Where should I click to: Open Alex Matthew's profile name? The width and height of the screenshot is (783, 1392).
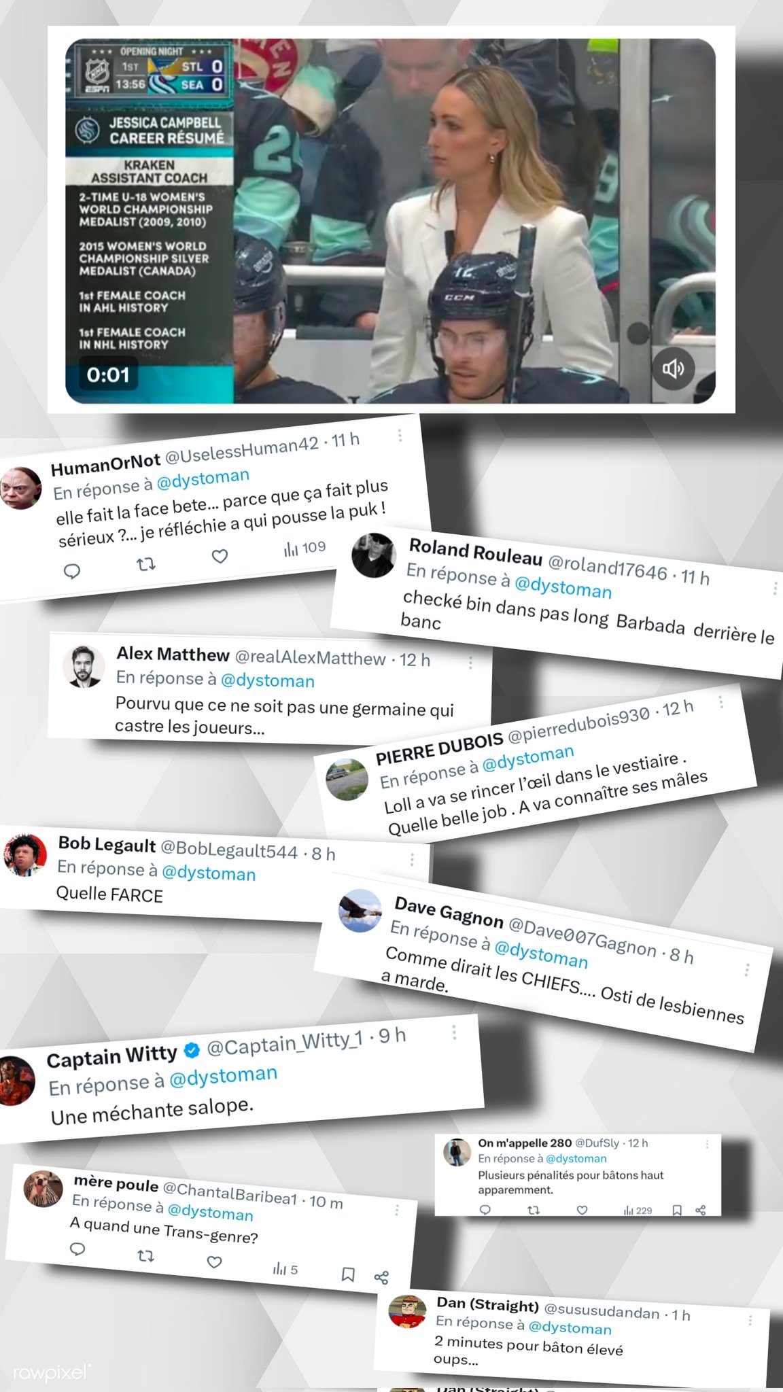click(x=173, y=654)
